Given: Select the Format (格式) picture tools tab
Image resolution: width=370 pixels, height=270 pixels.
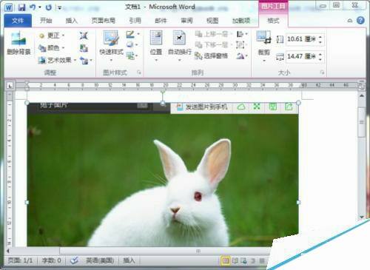Looking at the screenshot, I should (x=273, y=21).
